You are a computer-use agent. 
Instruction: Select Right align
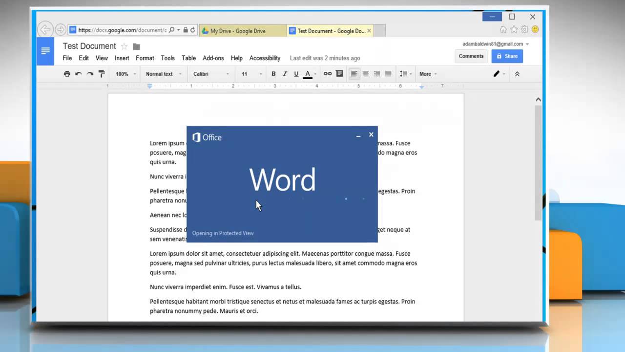[x=377, y=74]
